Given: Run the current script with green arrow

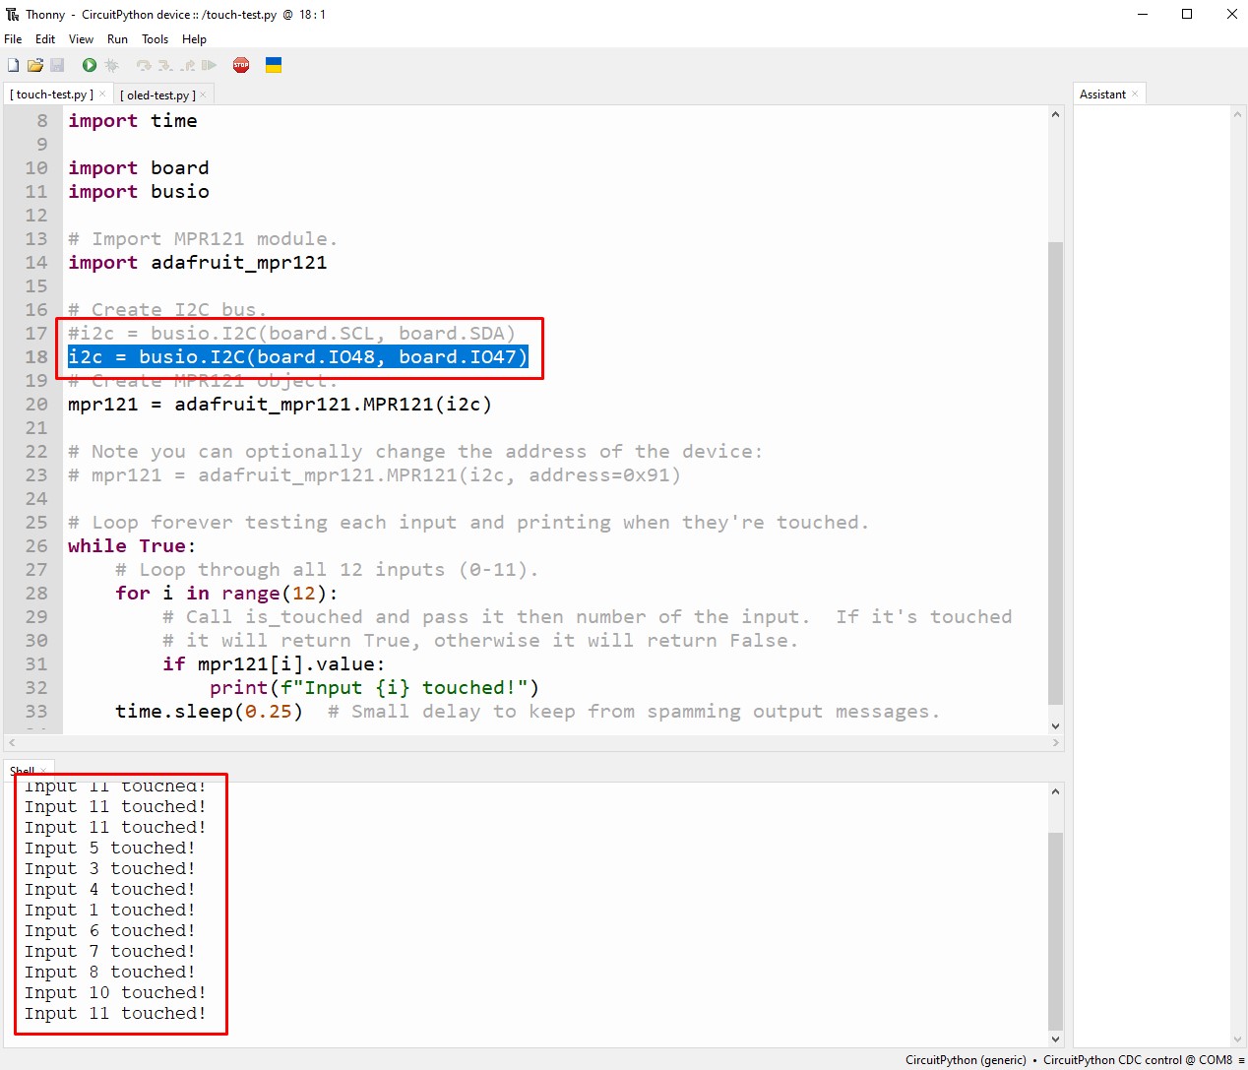Looking at the screenshot, I should (x=90, y=65).
